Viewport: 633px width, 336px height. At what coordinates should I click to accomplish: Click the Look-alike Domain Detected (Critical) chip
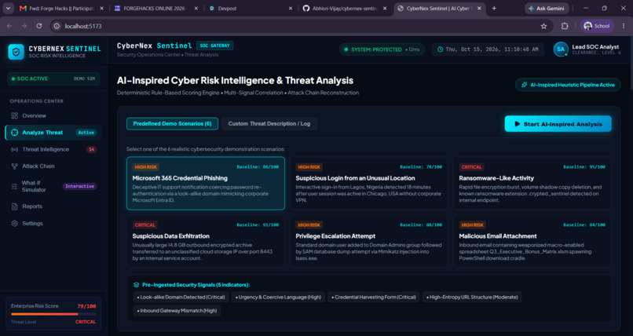181,298
